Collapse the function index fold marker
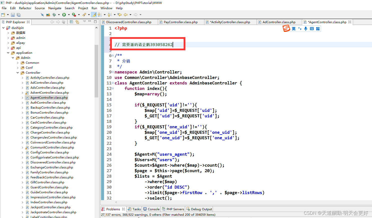Image resolution: width=372 pixels, height=218 pixels. coord(113,88)
